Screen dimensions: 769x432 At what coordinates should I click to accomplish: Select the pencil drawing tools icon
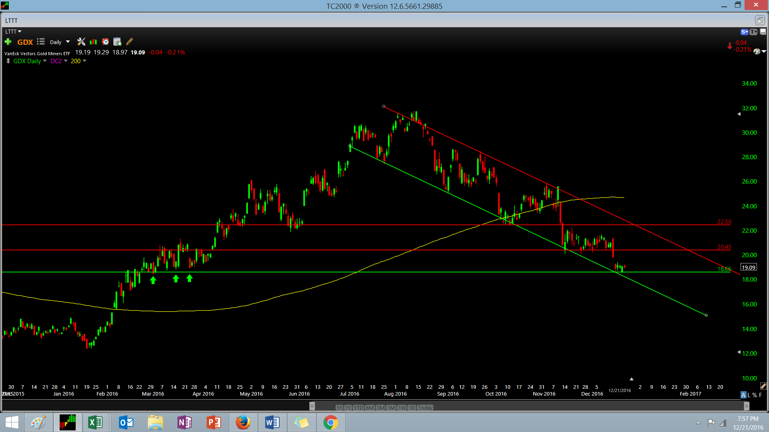[x=129, y=42]
